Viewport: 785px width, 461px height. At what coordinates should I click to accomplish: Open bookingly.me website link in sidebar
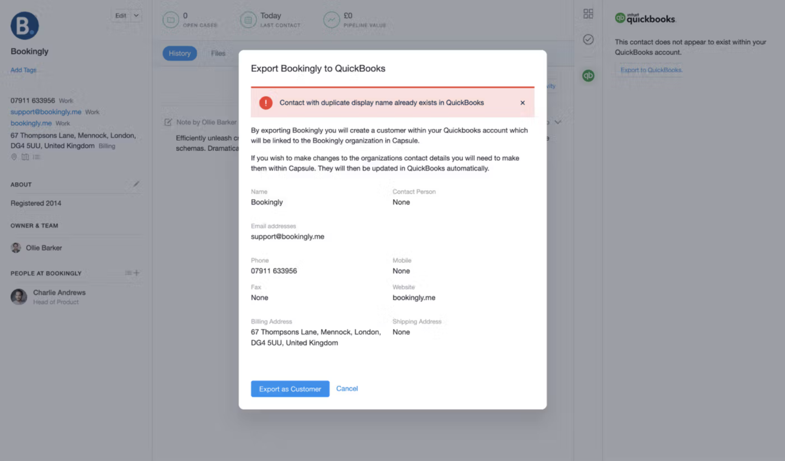click(x=31, y=123)
